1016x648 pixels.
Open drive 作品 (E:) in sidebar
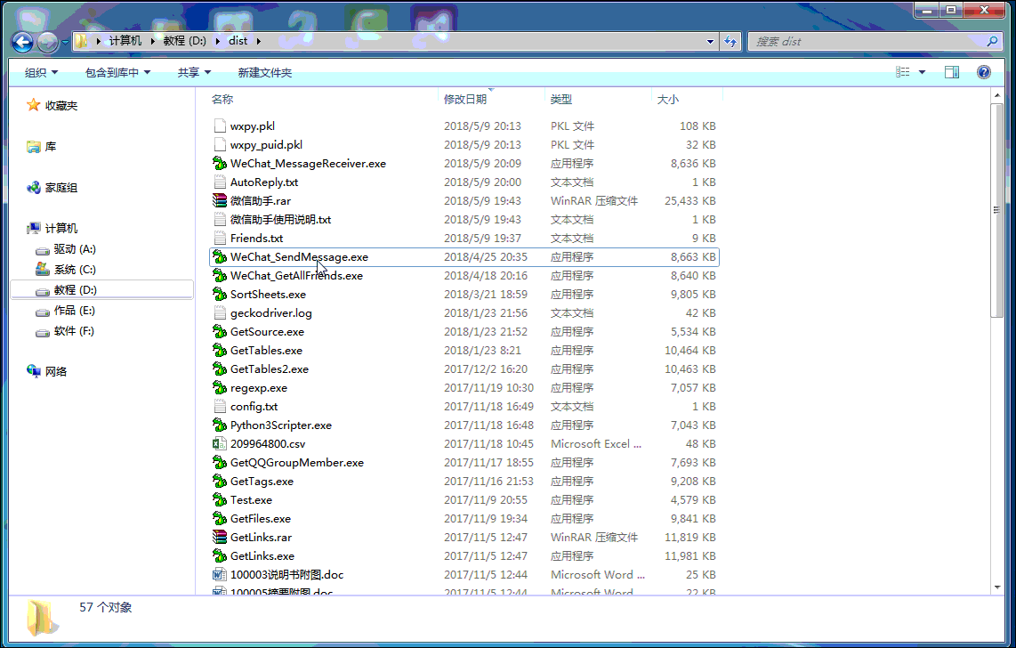coord(75,311)
